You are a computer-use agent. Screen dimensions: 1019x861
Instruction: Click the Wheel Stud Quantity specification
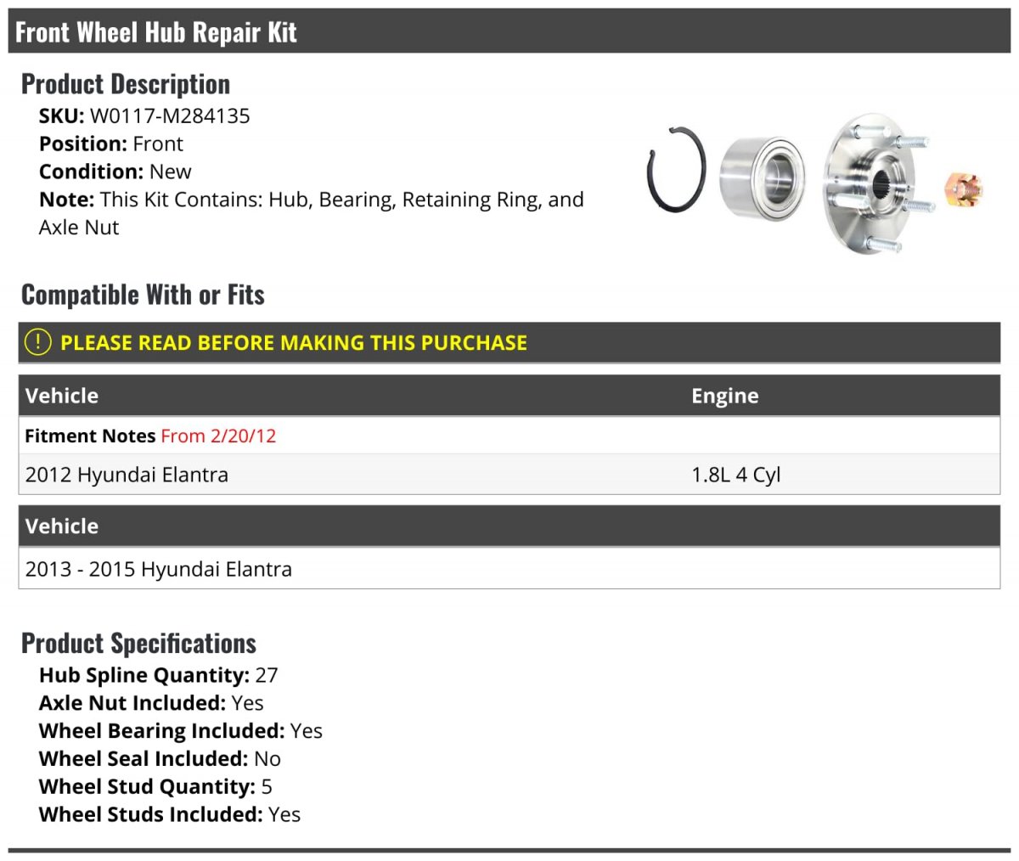coord(155,786)
